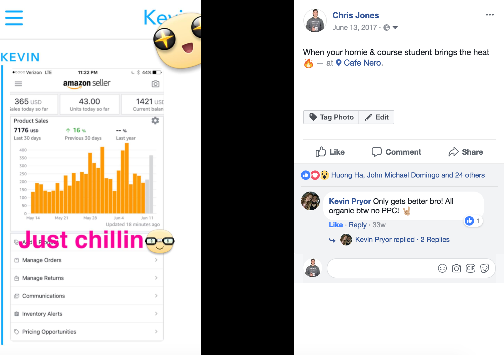Click the Tag Photo button
Image resolution: width=504 pixels, height=355 pixels.
pos(331,117)
